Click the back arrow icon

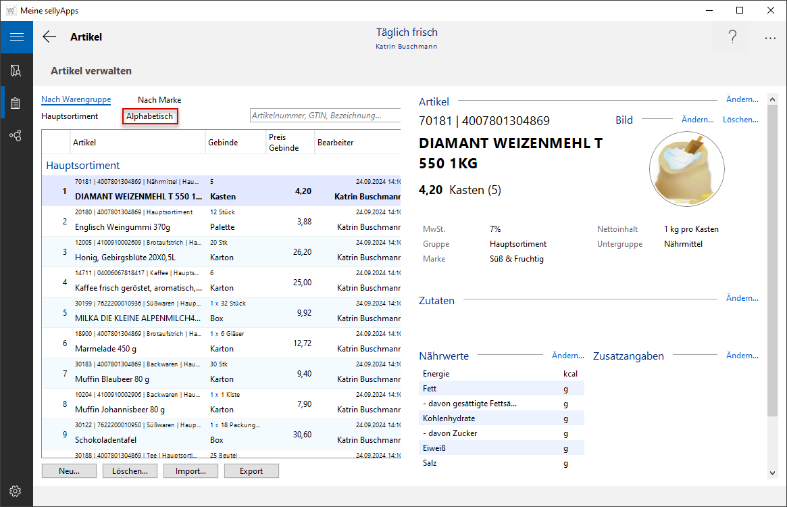tap(49, 37)
